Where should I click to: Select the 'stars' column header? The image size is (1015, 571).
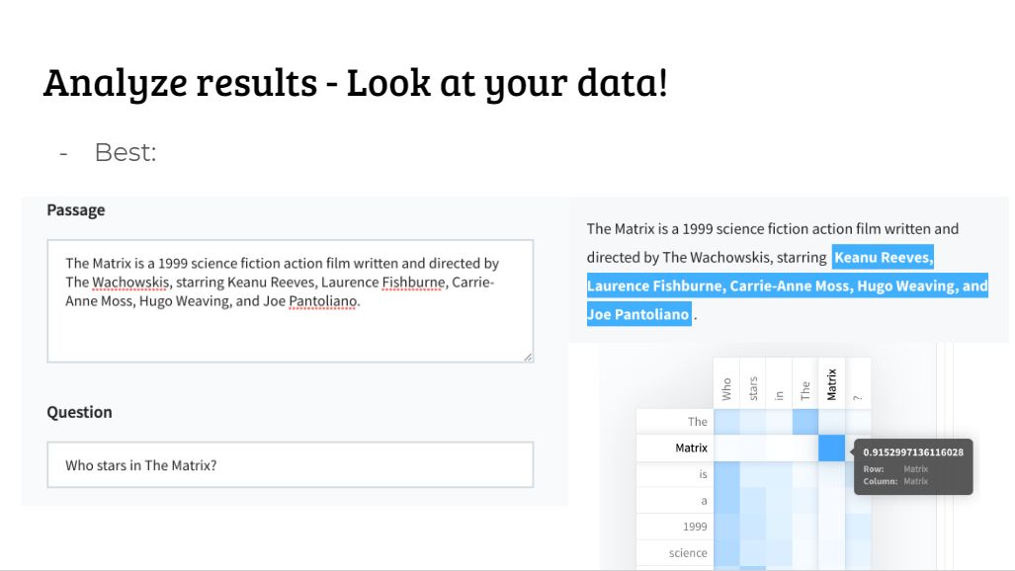[x=753, y=386]
